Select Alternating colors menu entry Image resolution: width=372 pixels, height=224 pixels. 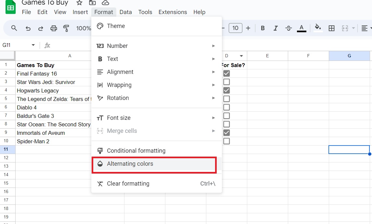[x=157, y=163]
